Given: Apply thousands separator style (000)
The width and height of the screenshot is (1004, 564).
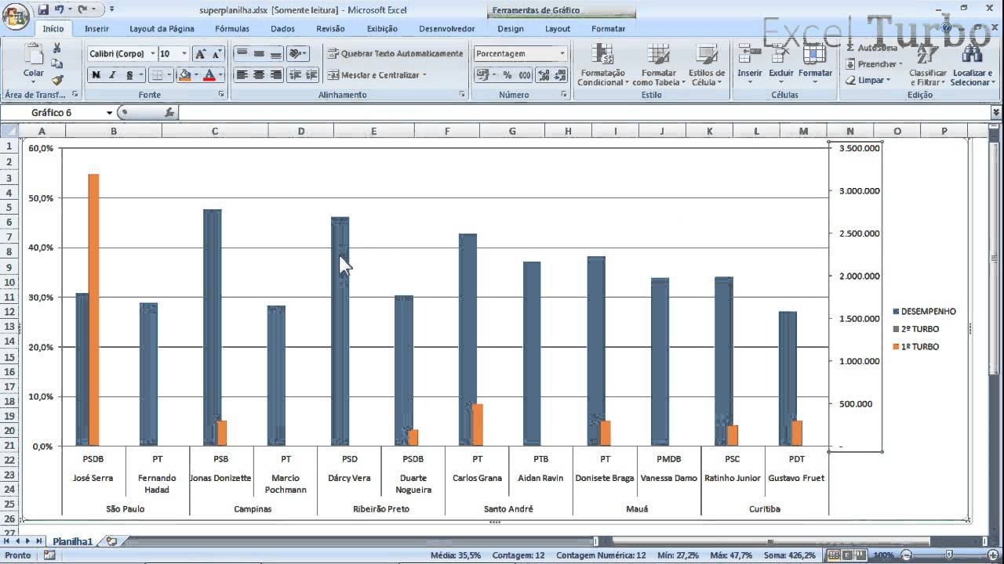Looking at the screenshot, I should [x=525, y=75].
